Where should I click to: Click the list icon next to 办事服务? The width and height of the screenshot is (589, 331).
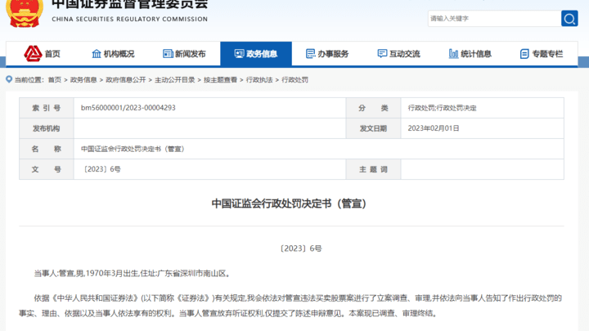(310, 54)
